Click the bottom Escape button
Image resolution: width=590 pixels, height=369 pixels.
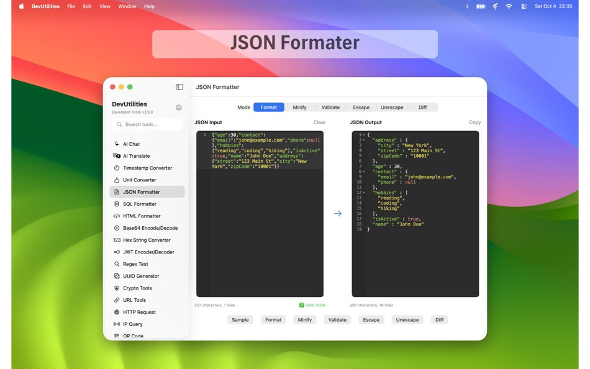[x=371, y=320]
